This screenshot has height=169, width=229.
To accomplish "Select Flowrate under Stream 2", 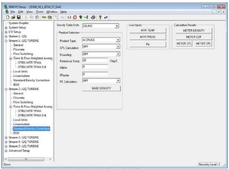I will [x=19, y=98].
